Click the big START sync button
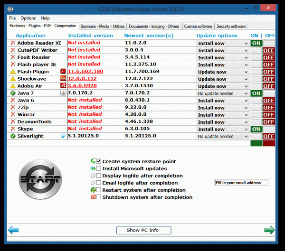 point(40,179)
